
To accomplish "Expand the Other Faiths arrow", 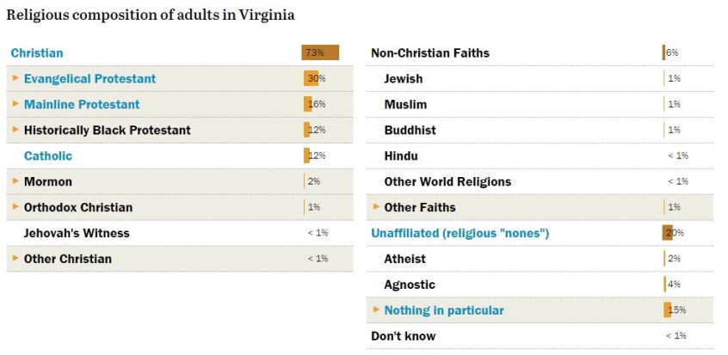I will [376, 207].
